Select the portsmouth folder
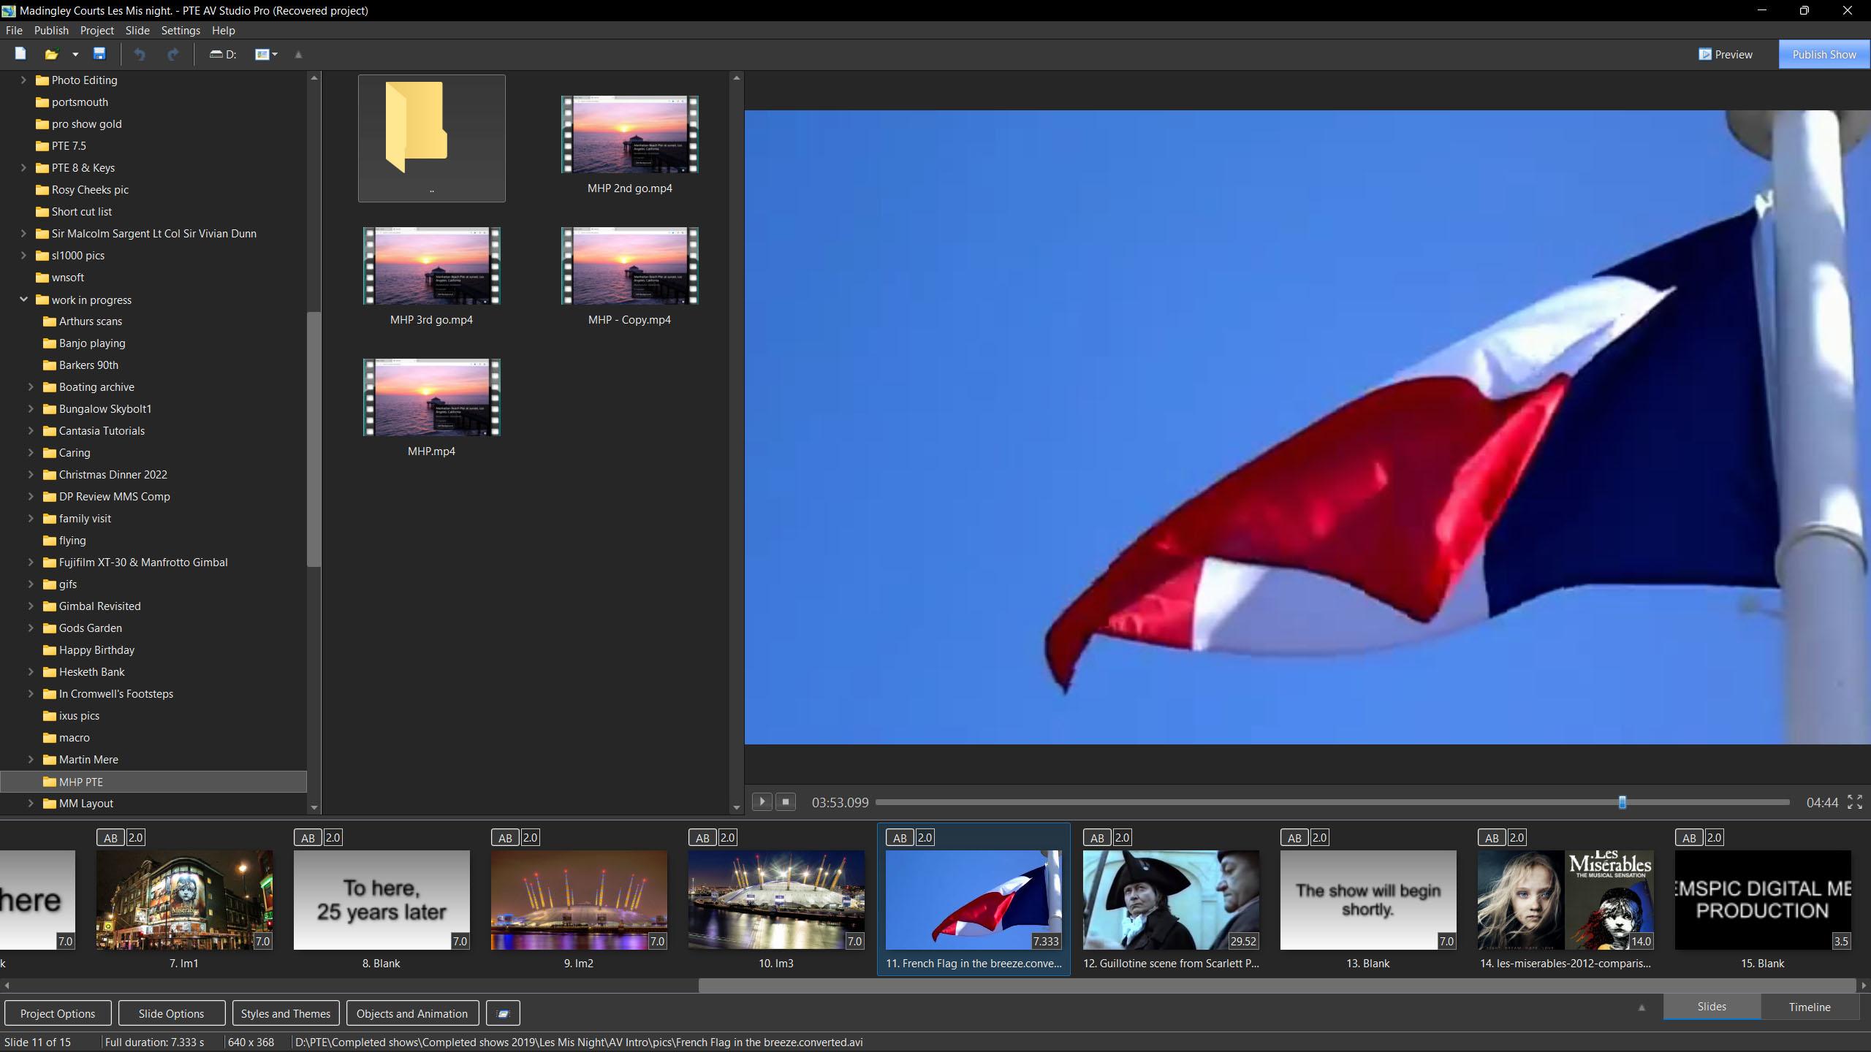1871x1052 pixels. point(80,102)
